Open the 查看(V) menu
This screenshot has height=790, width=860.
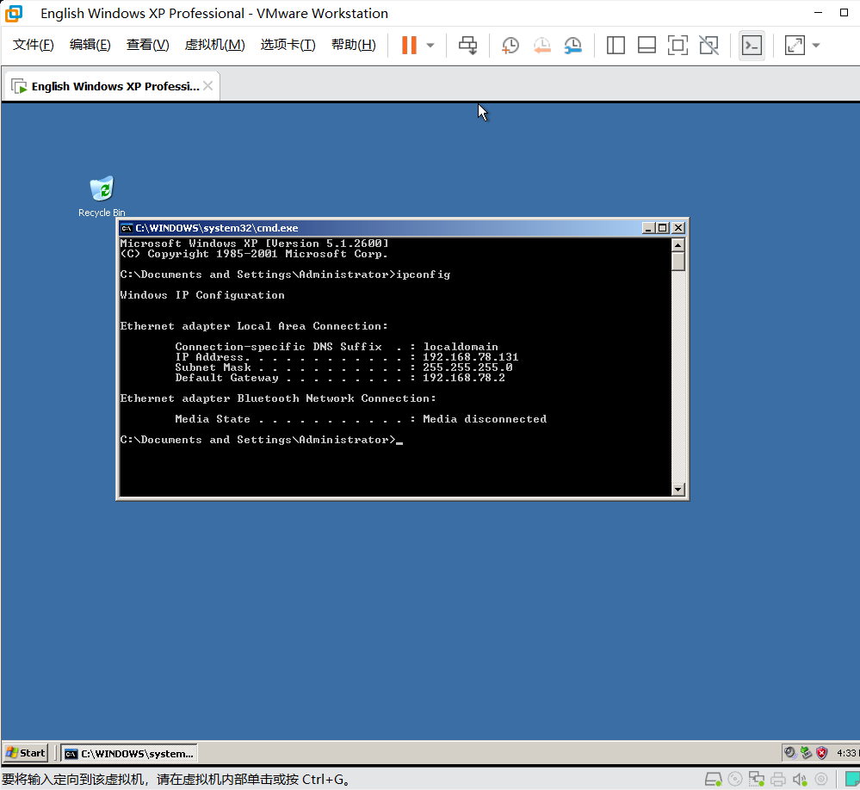(x=148, y=45)
